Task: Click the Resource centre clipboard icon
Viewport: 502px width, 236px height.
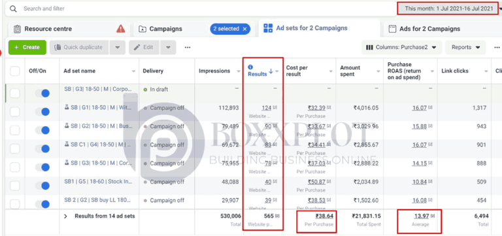Action: pos(17,29)
